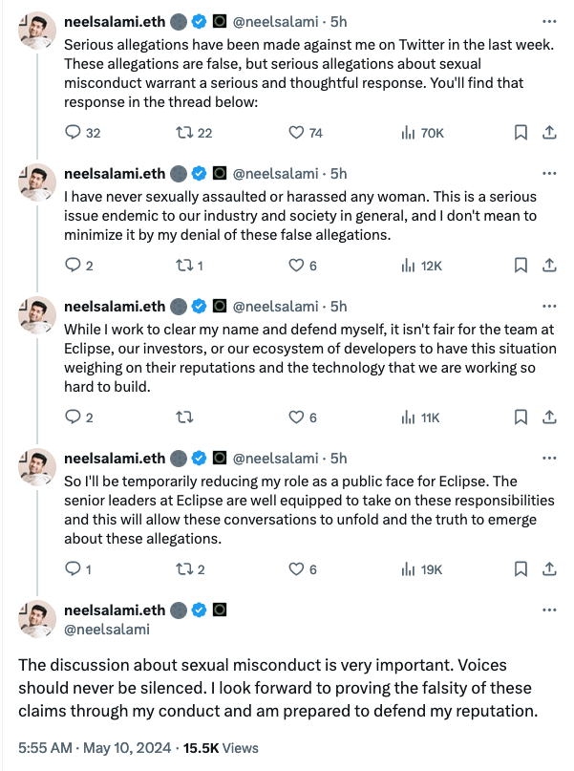Bookmark the tweet with 12K views

coord(521,266)
